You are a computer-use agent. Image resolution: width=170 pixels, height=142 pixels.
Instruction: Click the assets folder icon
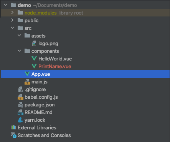pyautogui.click(x=27, y=35)
